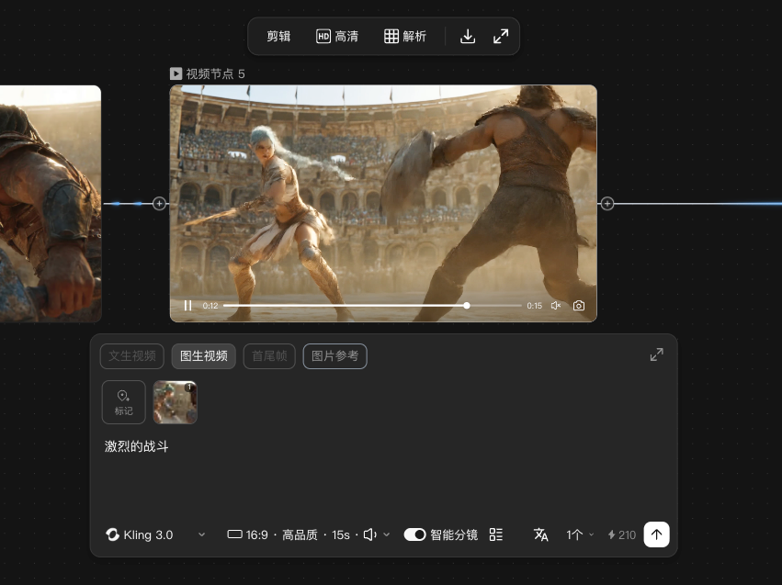
Task: Submit generation with the up arrow button
Action: 656,534
